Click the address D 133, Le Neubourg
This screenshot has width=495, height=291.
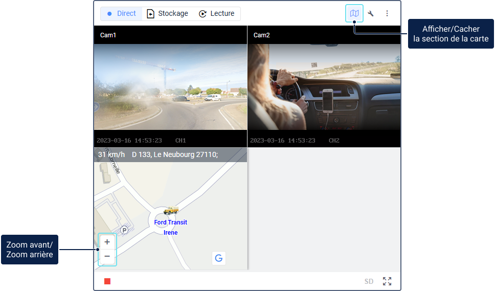tap(175, 154)
